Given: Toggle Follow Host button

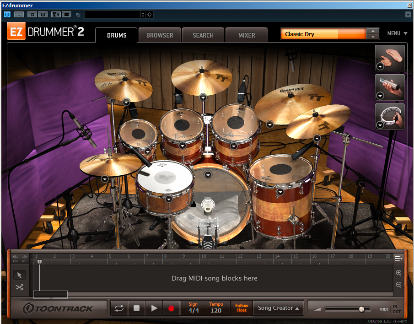Looking at the screenshot, I should (x=242, y=308).
